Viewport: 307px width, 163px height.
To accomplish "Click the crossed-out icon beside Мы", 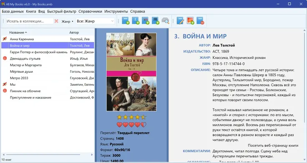I will click(5, 84).
